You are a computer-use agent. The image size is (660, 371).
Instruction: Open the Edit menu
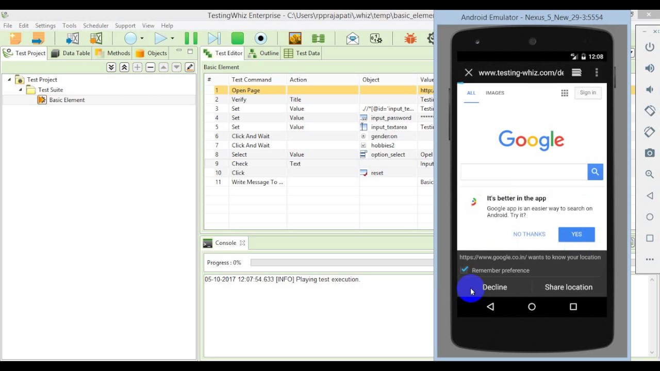pyautogui.click(x=24, y=25)
